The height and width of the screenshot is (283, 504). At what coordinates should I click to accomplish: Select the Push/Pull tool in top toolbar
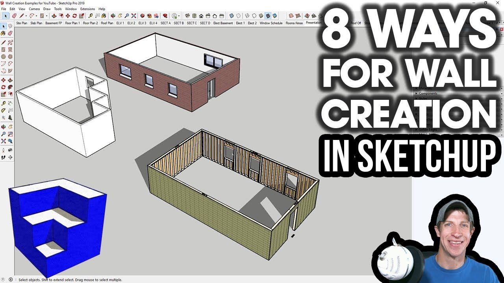[54, 16]
